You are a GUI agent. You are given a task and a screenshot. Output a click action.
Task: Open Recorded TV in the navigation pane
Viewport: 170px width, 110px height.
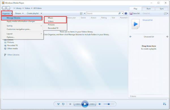point(12,45)
